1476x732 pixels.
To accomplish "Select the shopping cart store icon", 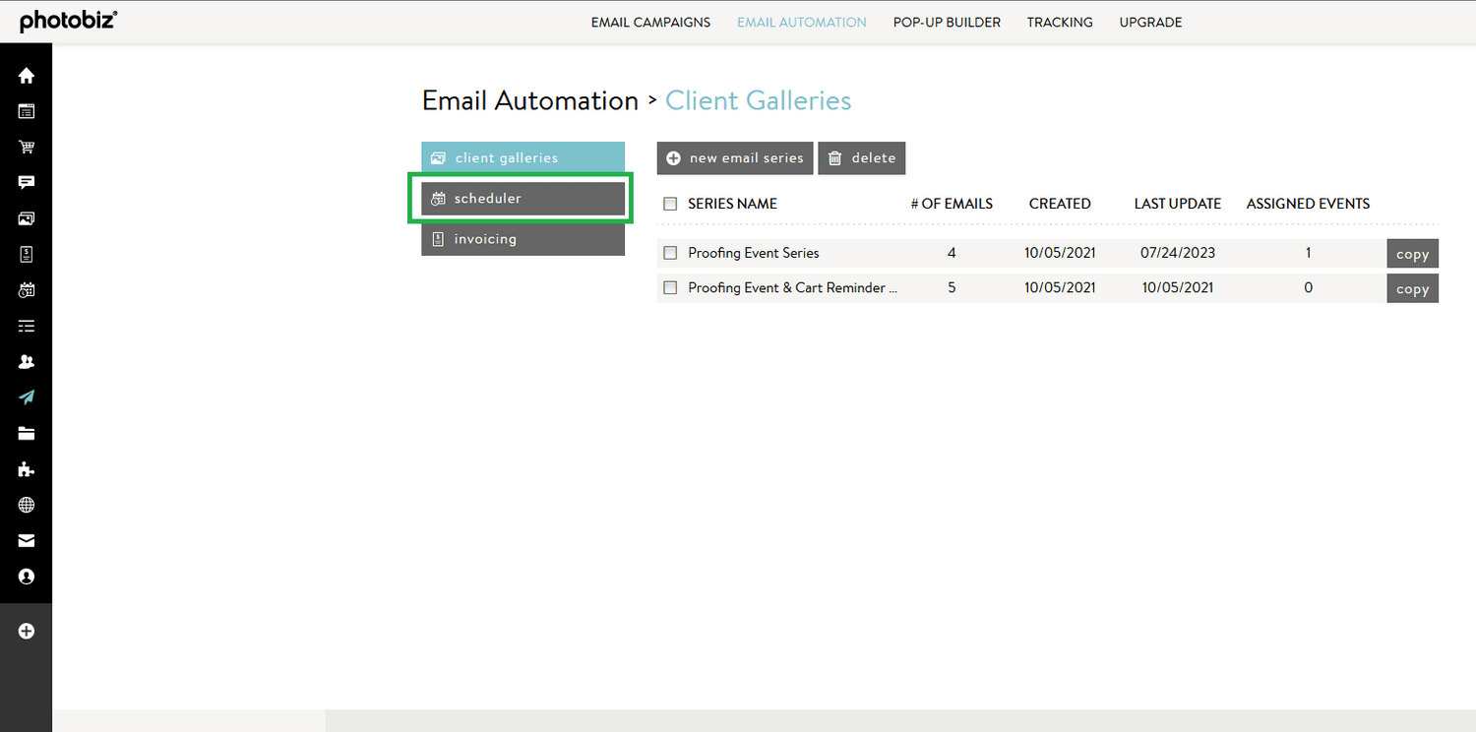I will (27, 147).
